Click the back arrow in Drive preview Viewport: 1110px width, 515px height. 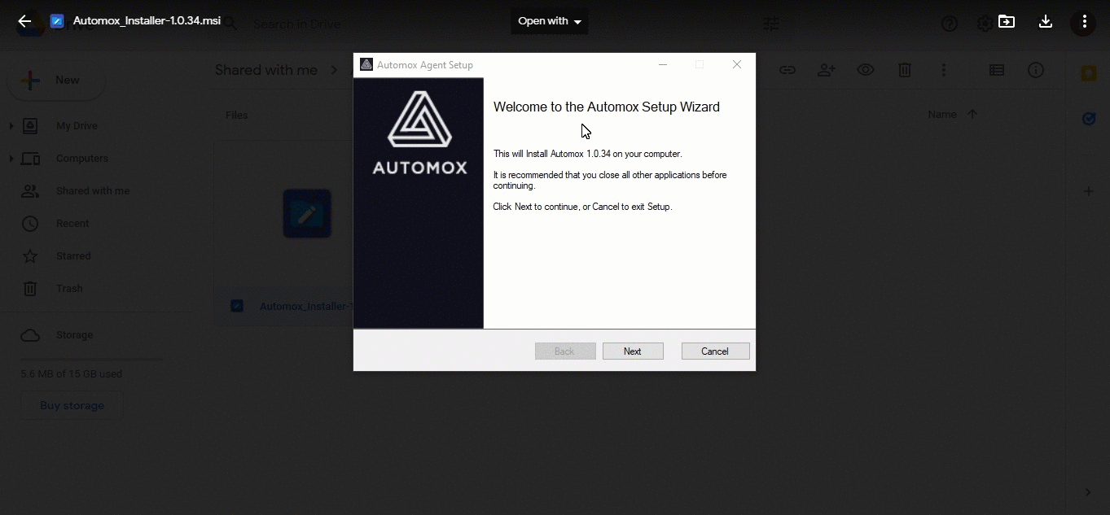(x=25, y=22)
